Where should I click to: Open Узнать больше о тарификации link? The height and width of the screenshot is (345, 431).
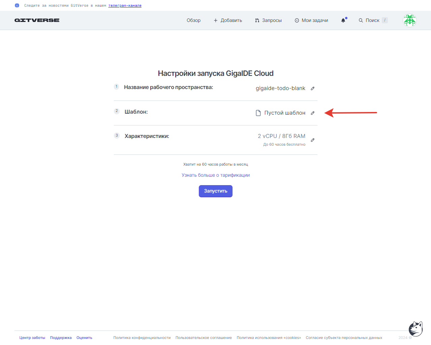[216, 175]
